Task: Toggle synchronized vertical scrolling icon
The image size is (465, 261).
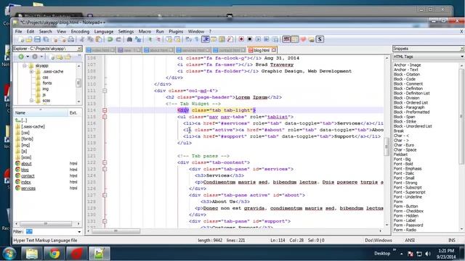Action: 169,39
